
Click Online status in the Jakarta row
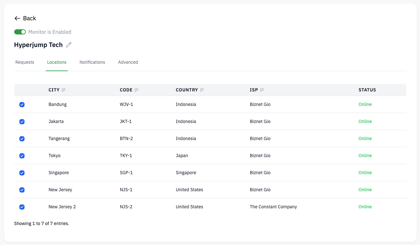tap(365, 121)
